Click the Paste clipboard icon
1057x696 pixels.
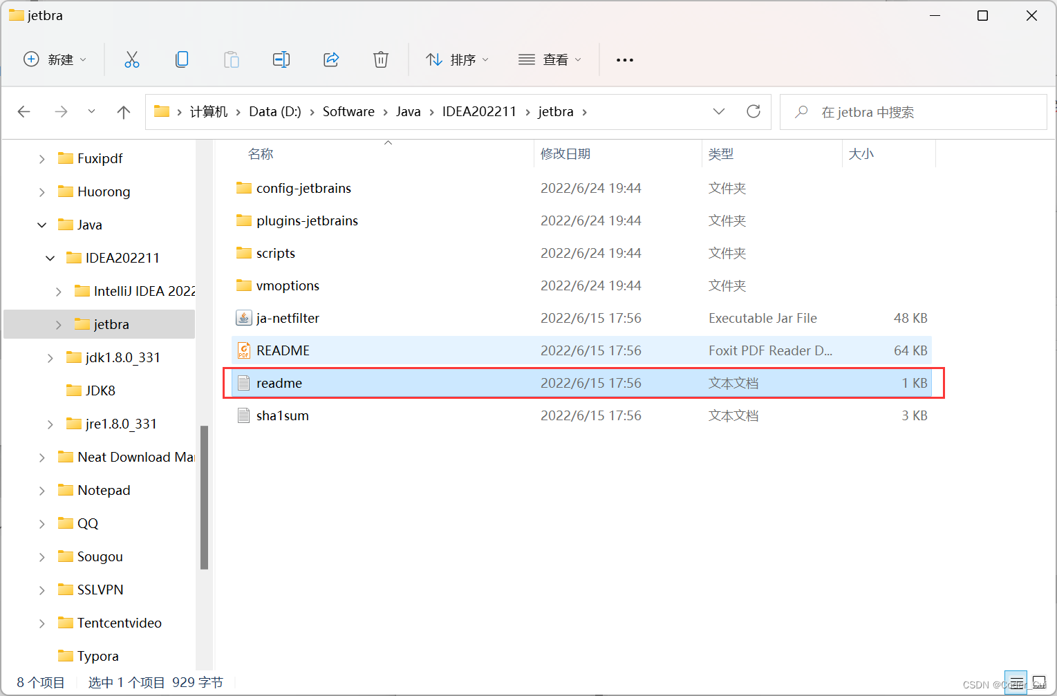232,60
